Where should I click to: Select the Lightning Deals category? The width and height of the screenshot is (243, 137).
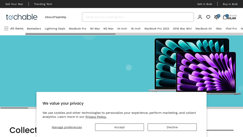click(55, 29)
